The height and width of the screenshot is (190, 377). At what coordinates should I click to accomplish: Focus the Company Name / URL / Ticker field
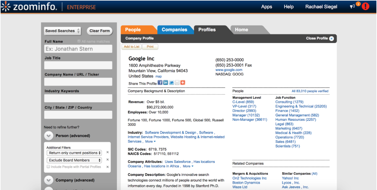point(78,82)
